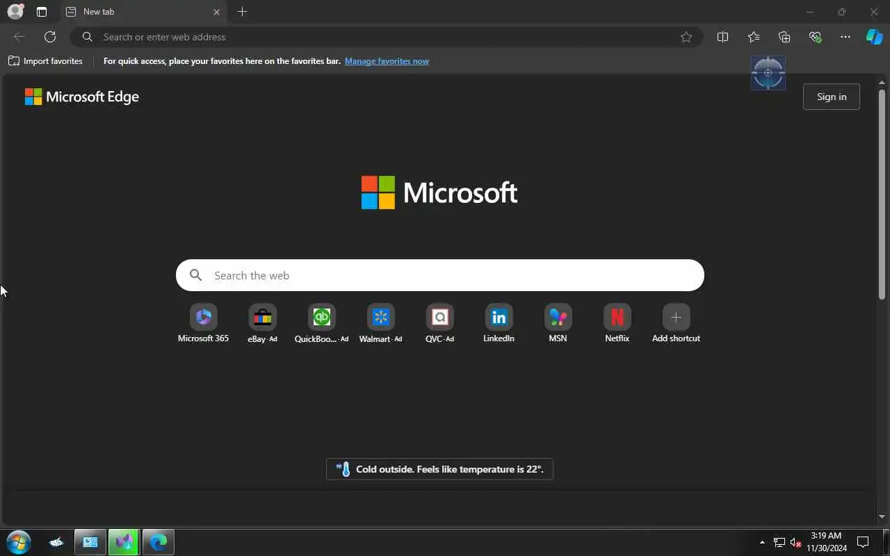Viewport: 890px width, 556px height.
Task: Open network status tray icon
Action: coord(779,542)
